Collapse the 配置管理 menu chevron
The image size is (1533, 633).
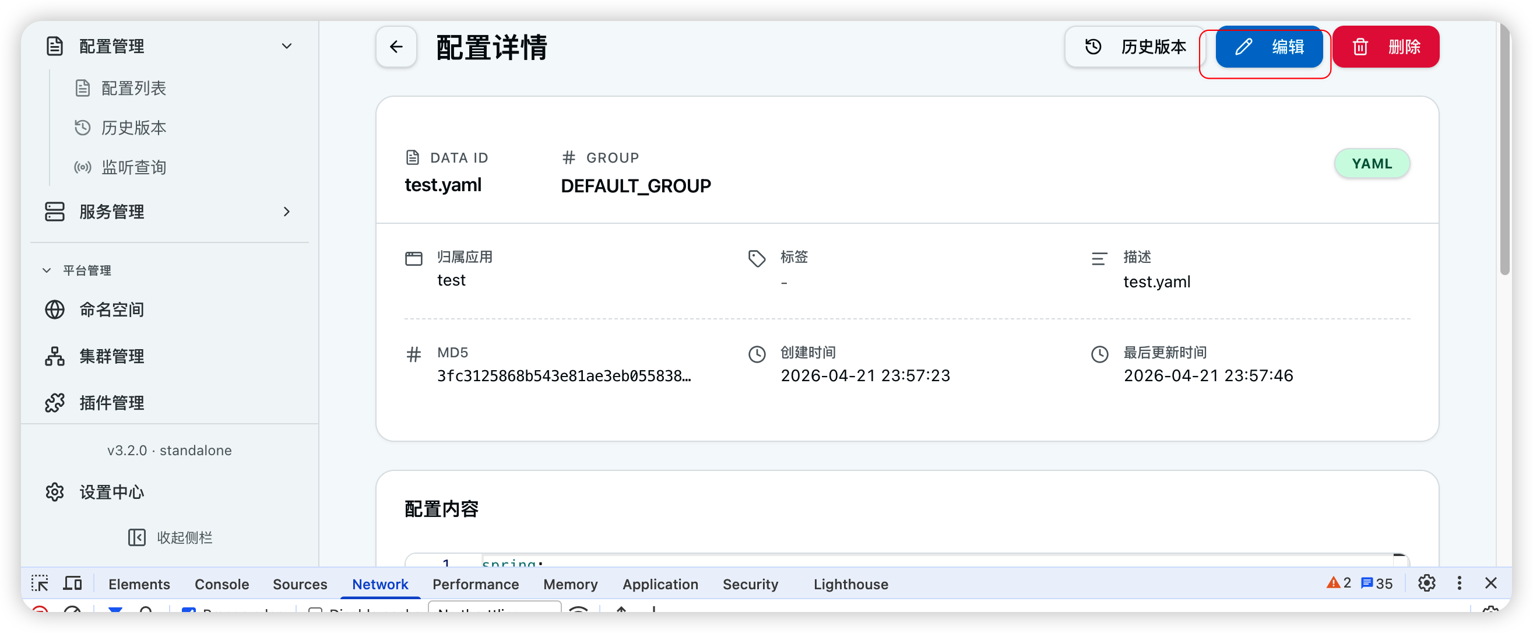(287, 47)
